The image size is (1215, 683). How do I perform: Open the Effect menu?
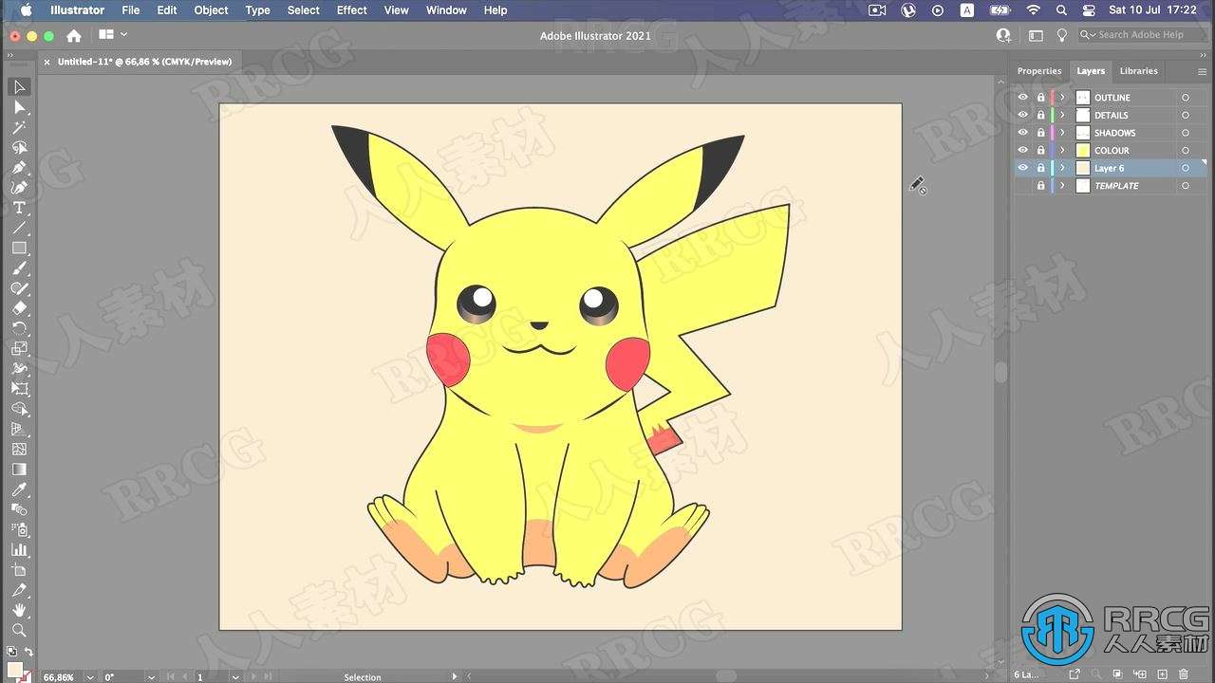(x=351, y=10)
